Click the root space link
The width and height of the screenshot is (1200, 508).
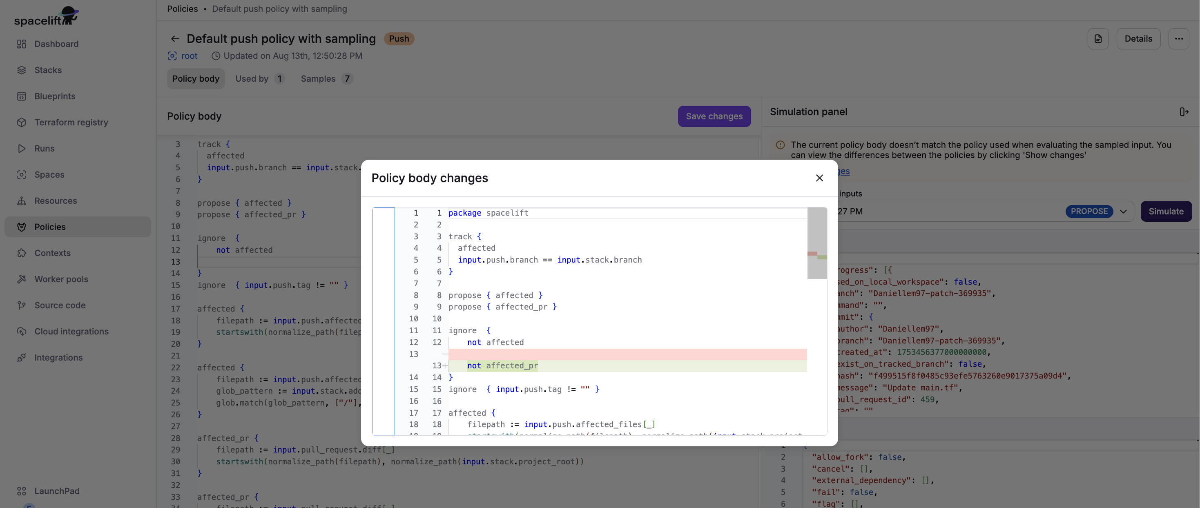(189, 56)
